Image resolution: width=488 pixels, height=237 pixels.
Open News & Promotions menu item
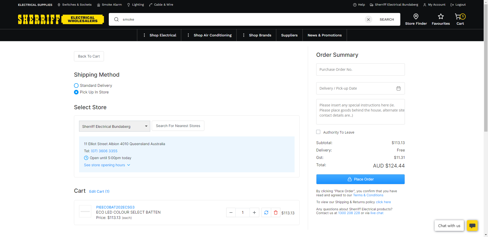324,35
